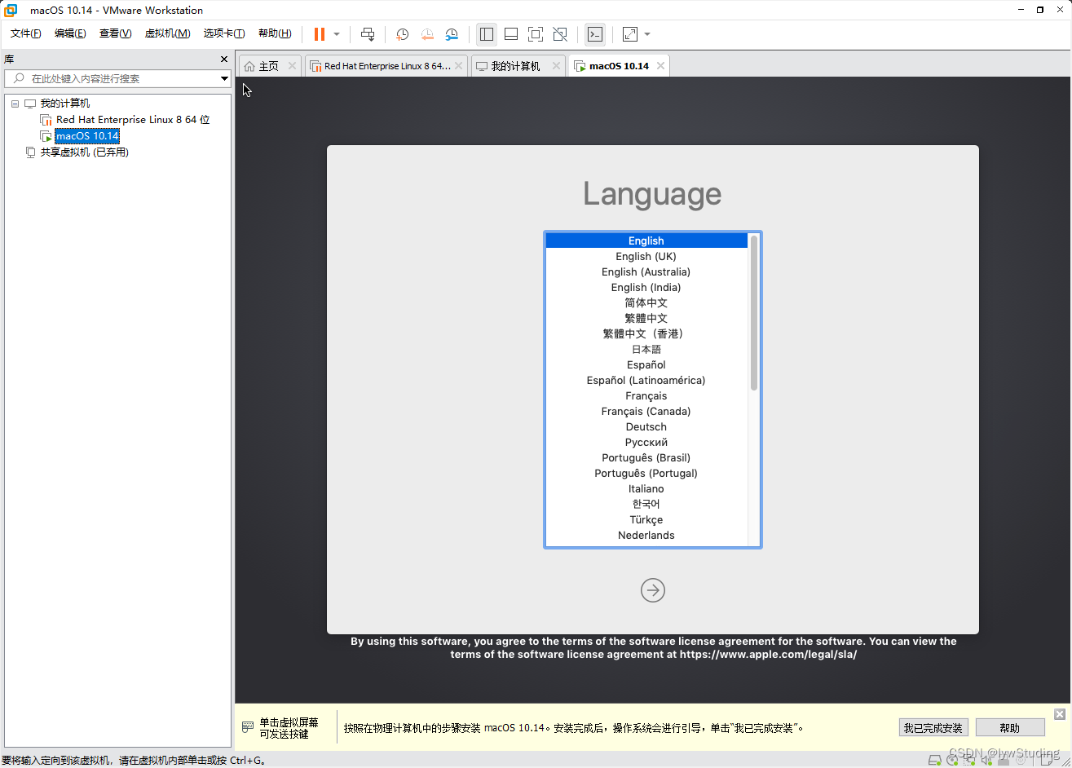
Task: Click the hard disk status icon
Action: click(x=934, y=761)
